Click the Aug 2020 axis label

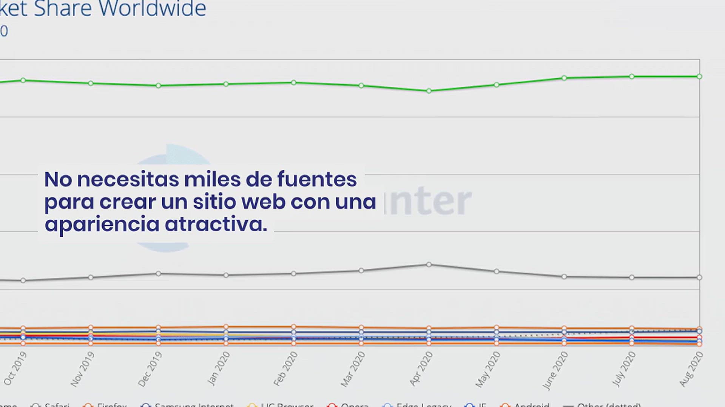pos(691,369)
